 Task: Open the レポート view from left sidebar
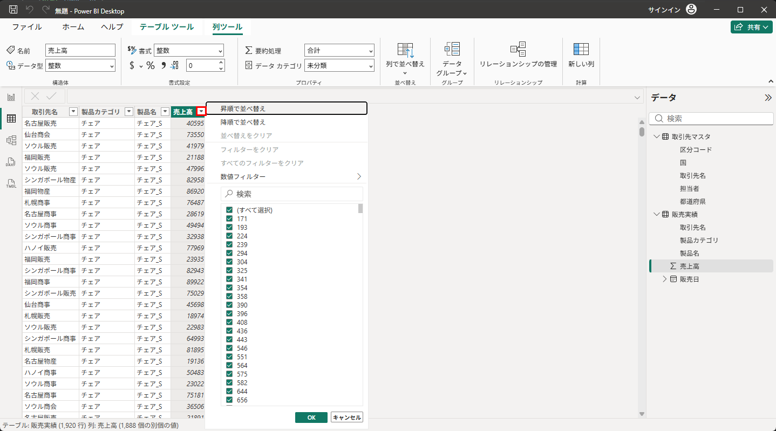click(x=11, y=97)
